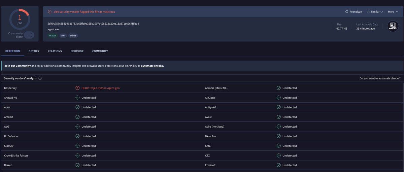Click the Community Score vote widget

pyautogui.click(x=29, y=35)
